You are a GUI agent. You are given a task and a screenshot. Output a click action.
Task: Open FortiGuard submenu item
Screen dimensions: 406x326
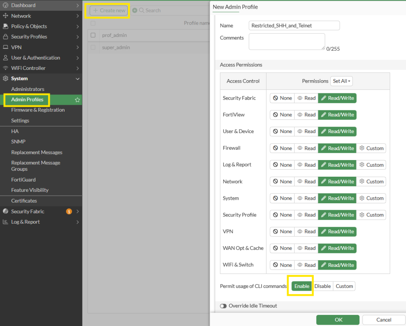click(23, 179)
